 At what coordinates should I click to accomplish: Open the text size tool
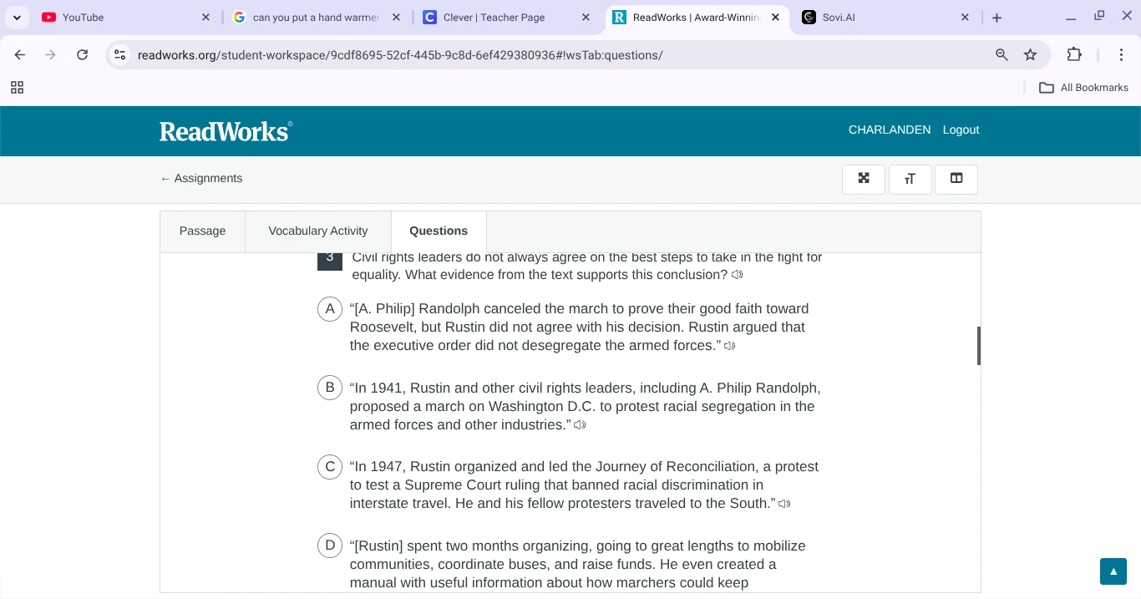point(910,179)
